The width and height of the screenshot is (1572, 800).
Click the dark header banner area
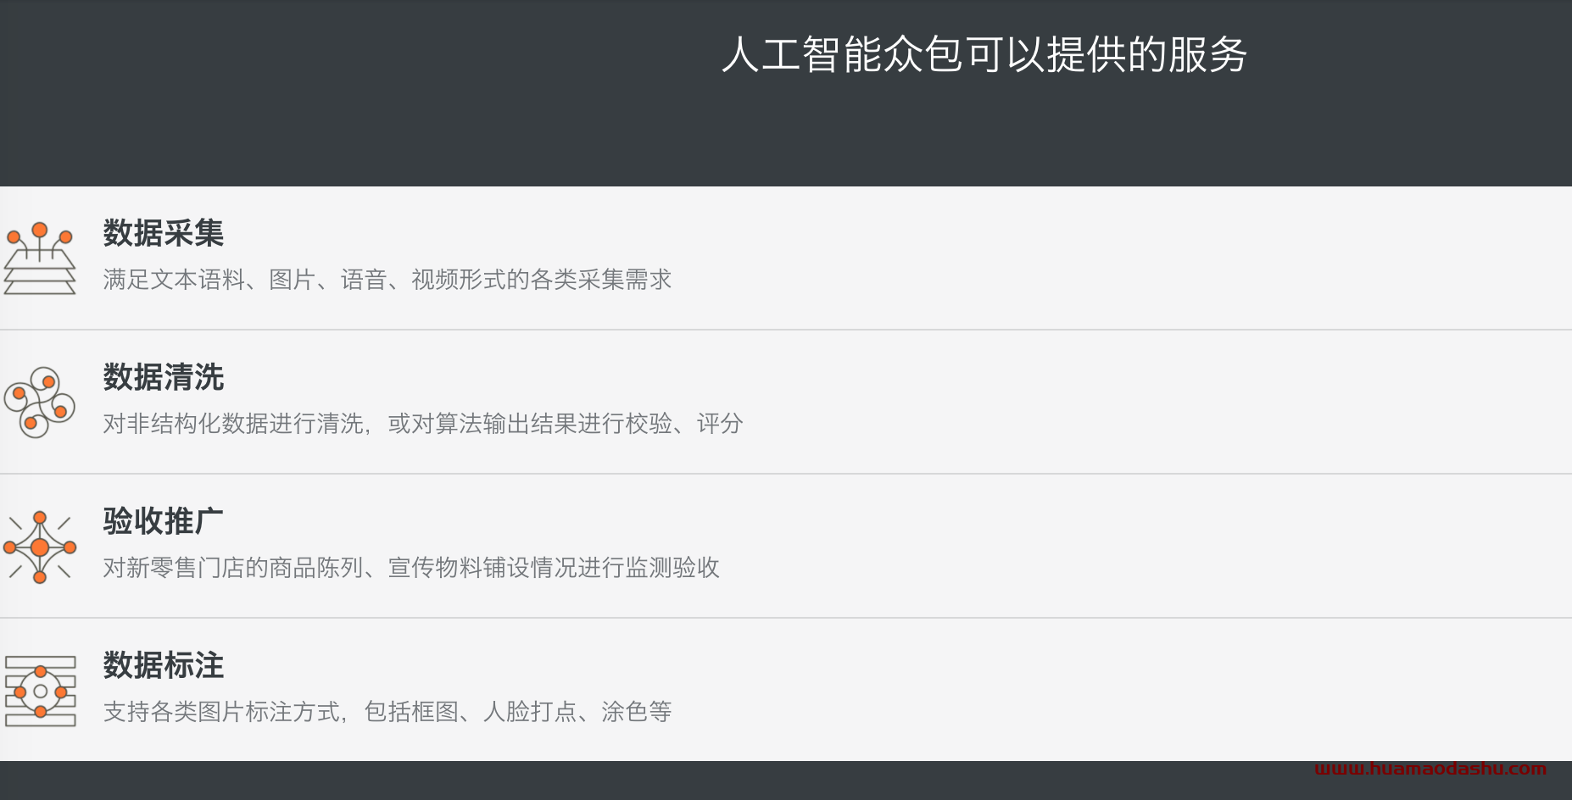(x=786, y=93)
